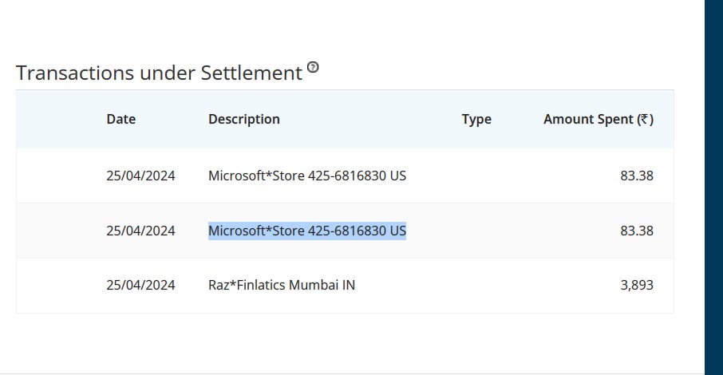Select the Transactions under Settlement heading
The height and width of the screenshot is (375, 723).
[x=159, y=73]
